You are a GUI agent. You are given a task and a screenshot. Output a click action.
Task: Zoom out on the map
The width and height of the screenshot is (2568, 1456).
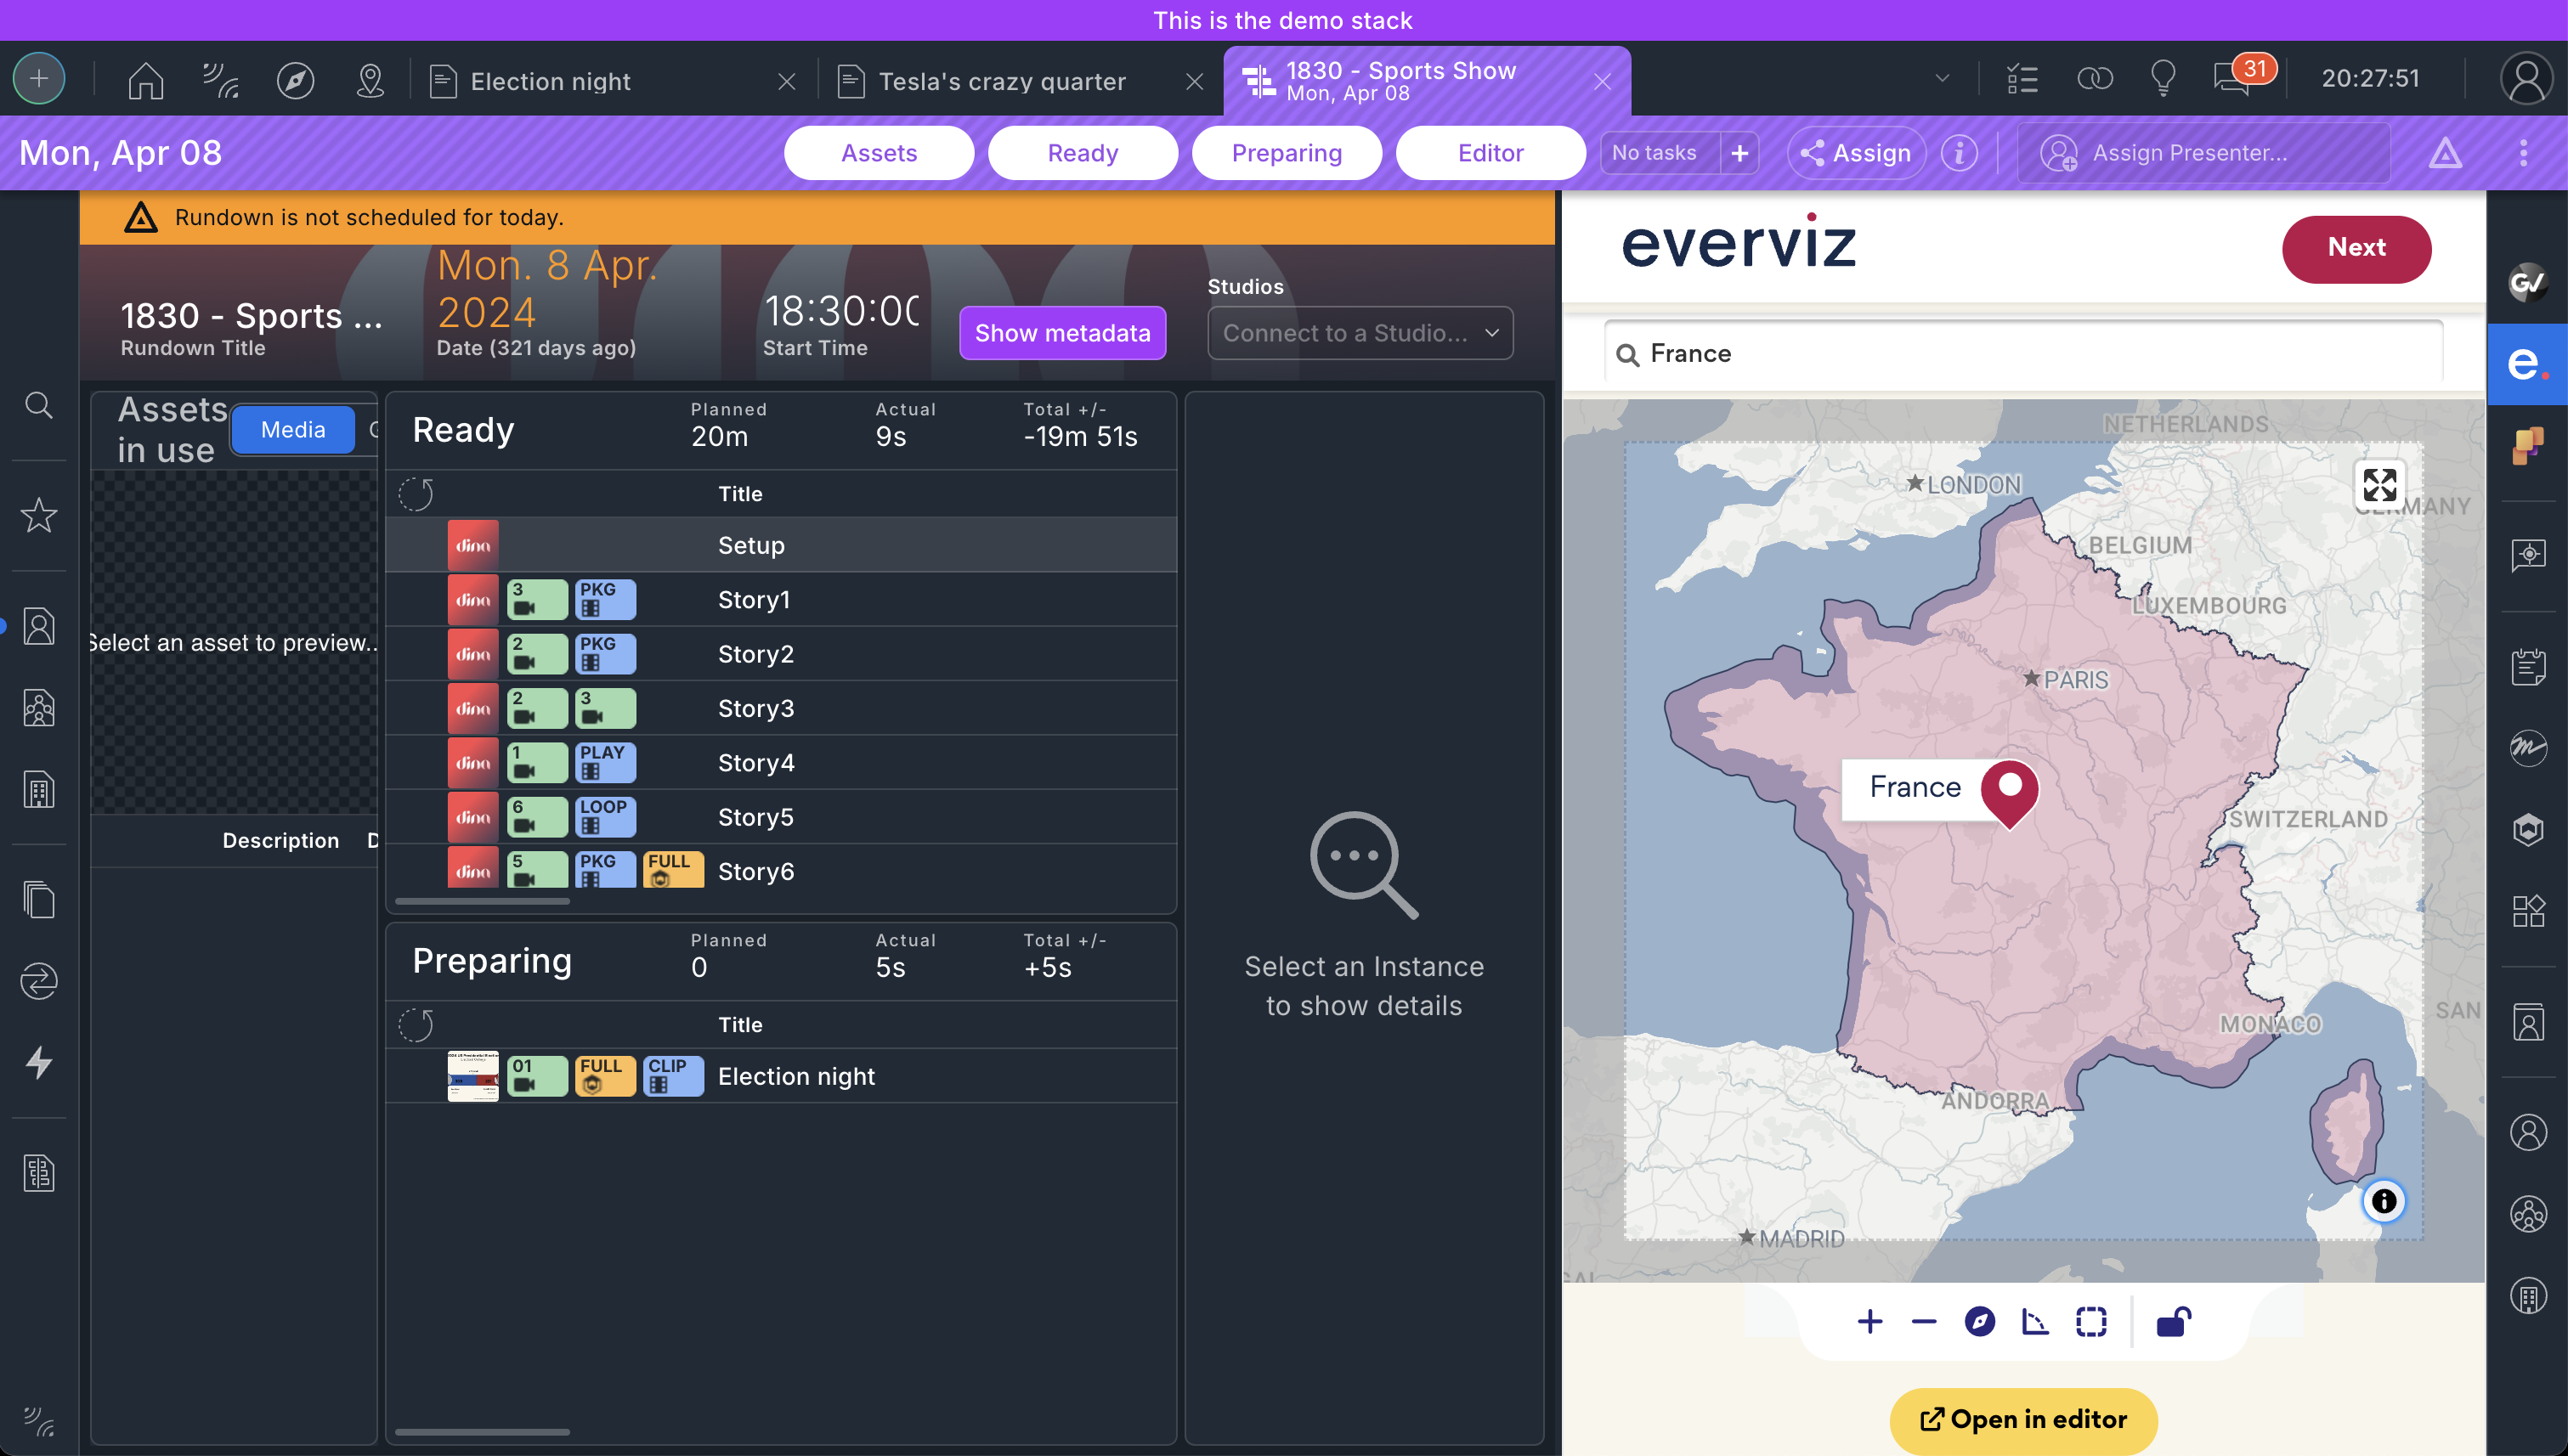point(1924,1322)
